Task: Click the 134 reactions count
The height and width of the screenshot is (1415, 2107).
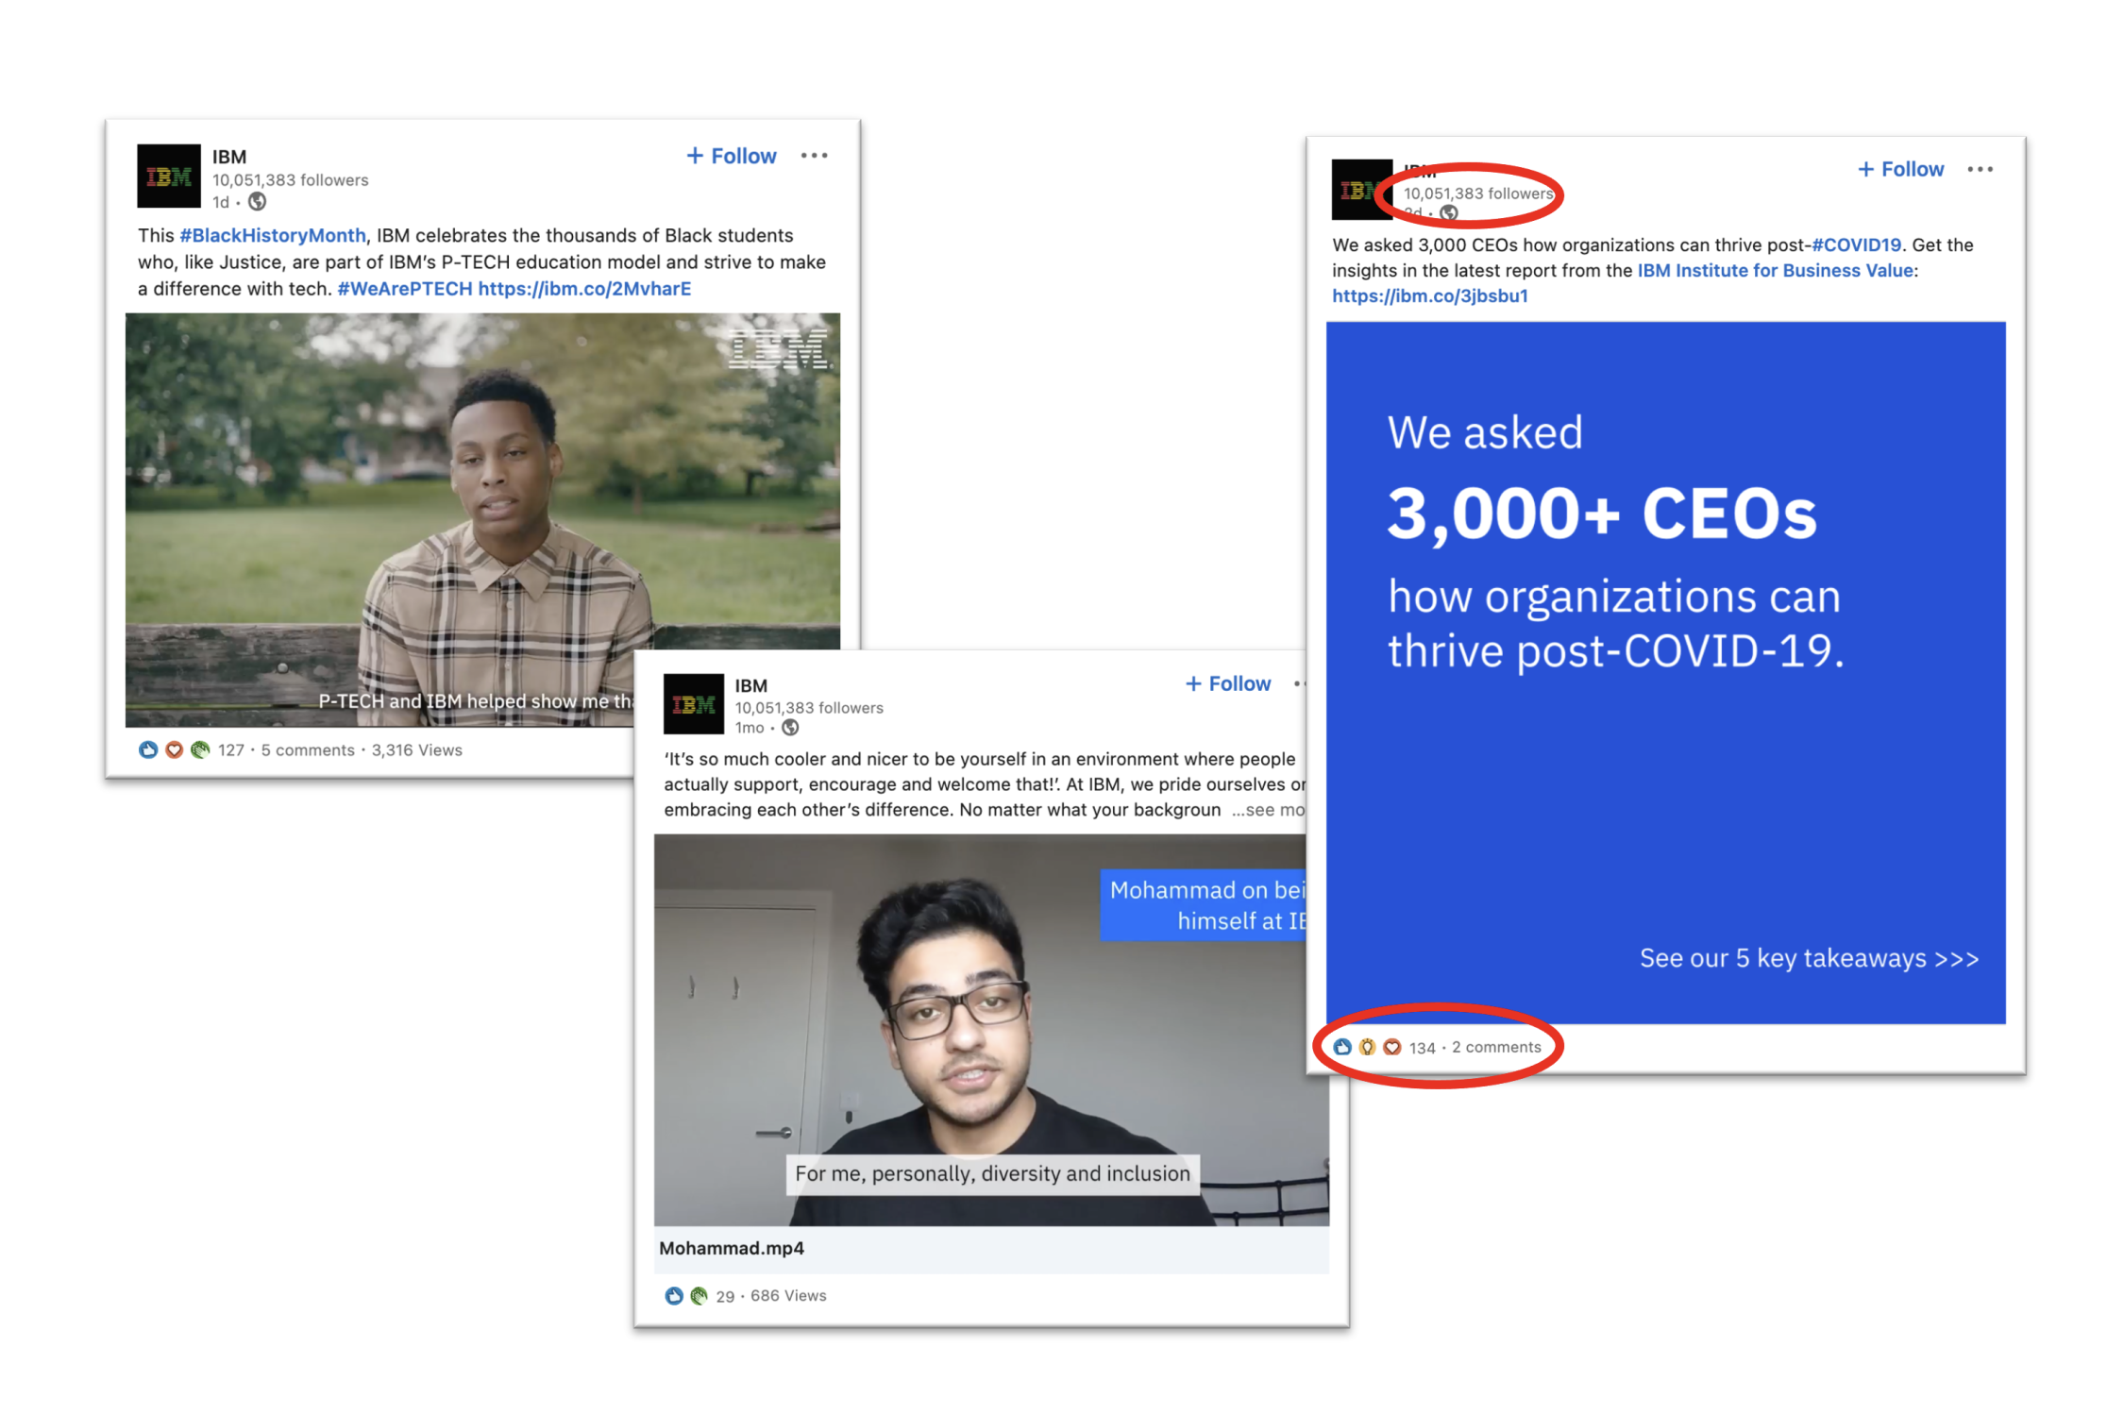Action: point(1423,1048)
